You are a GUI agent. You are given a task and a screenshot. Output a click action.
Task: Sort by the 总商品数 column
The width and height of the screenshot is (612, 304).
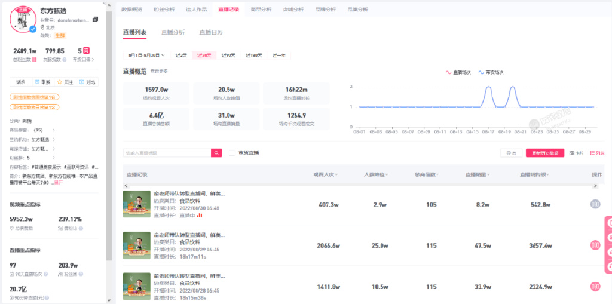coord(427,174)
